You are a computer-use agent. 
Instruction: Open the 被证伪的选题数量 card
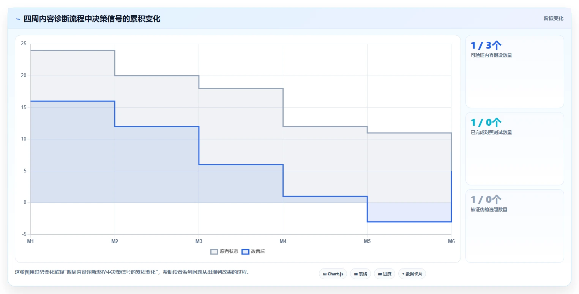pos(514,226)
